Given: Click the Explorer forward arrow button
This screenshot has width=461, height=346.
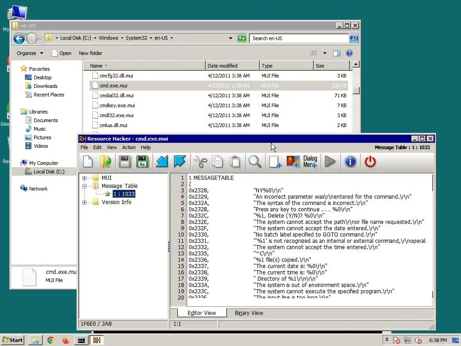Looking at the screenshot, I should coord(32,38).
